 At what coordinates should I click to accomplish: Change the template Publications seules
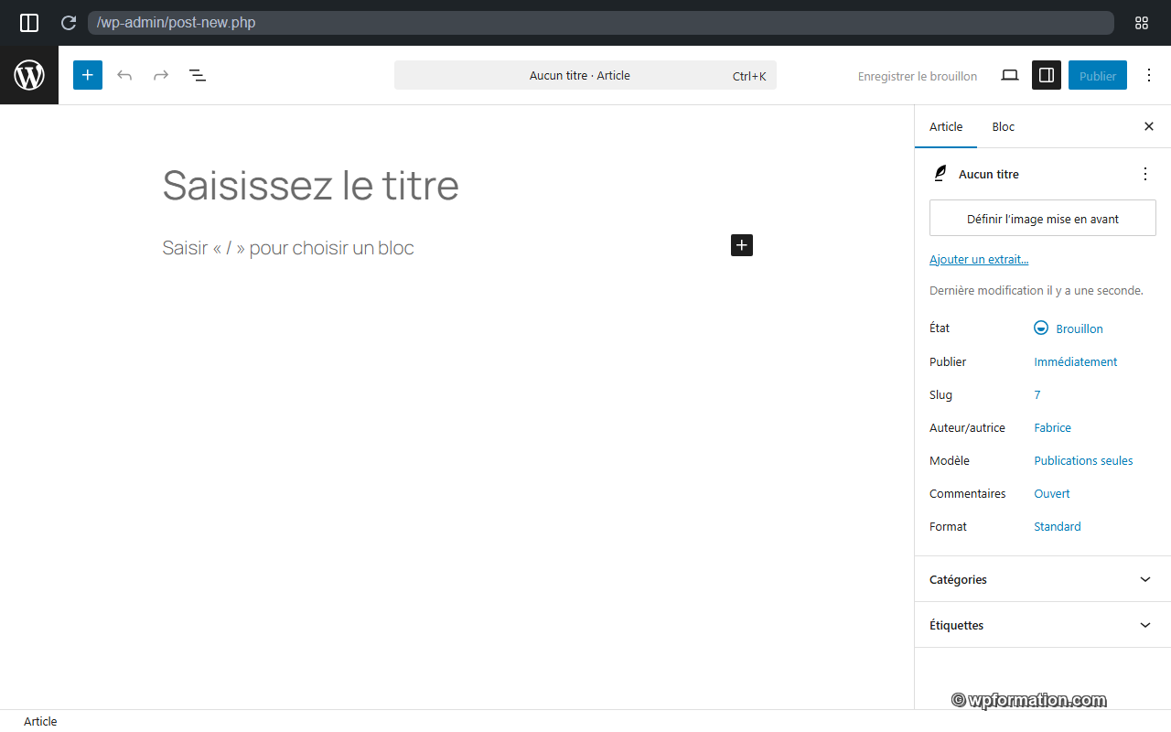pyautogui.click(x=1083, y=460)
